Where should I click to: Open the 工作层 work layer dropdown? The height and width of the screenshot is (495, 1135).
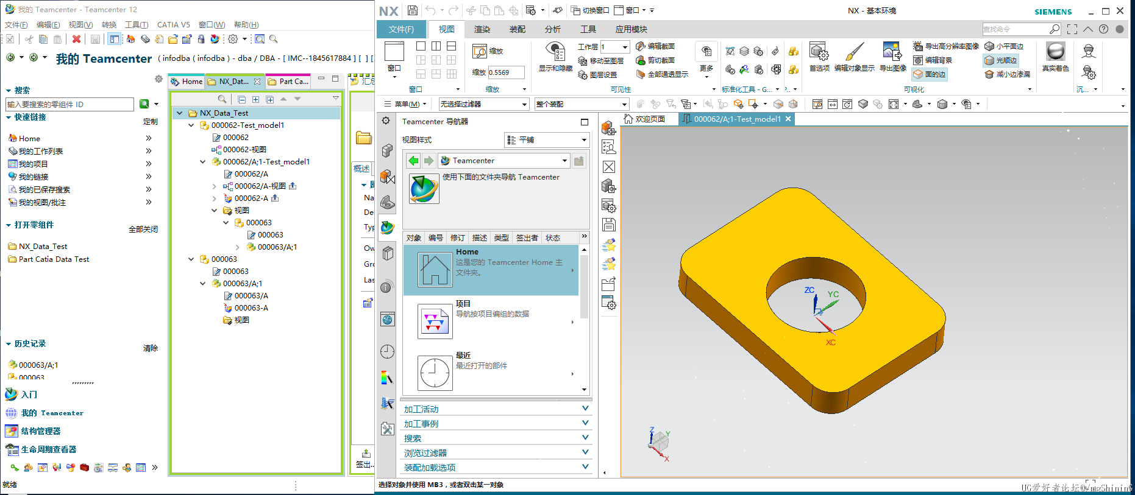pos(625,47)
